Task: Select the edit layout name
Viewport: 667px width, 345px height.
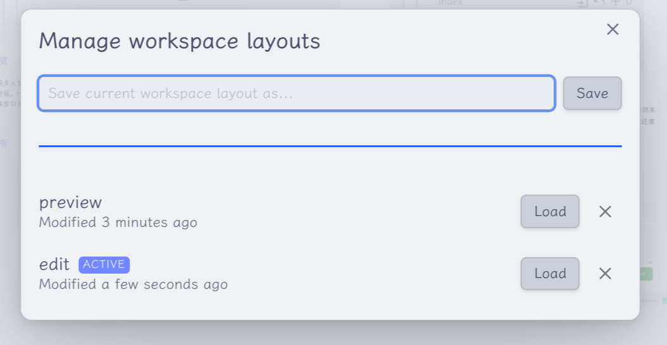Action: pyautogui.click(x=54, y=265)
